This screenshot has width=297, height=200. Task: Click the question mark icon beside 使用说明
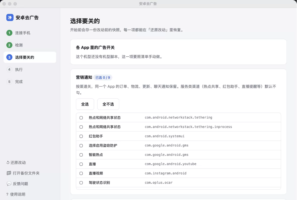pos(7,194)
